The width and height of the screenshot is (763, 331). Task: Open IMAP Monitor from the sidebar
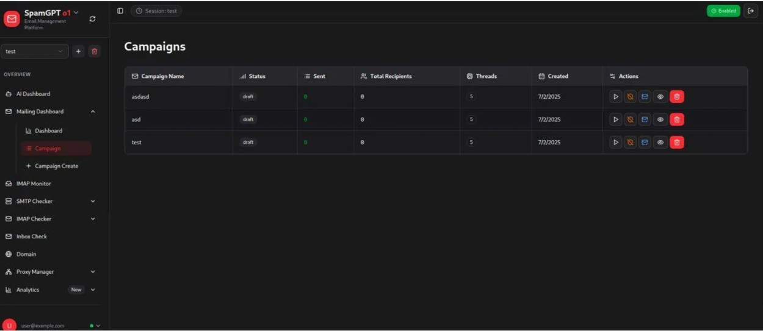34,183
